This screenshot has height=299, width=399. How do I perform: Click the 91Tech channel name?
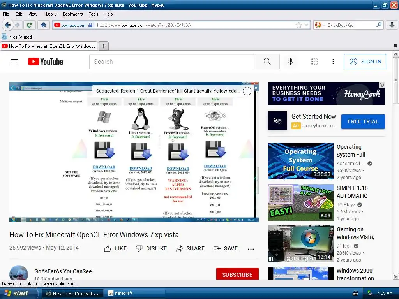(x=344, y=246)
